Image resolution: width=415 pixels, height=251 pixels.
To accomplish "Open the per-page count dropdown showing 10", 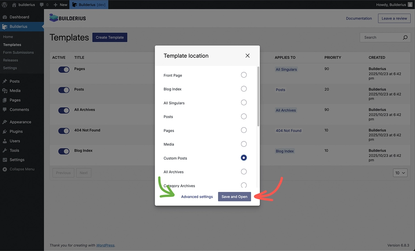I will [x=400, y=173].
